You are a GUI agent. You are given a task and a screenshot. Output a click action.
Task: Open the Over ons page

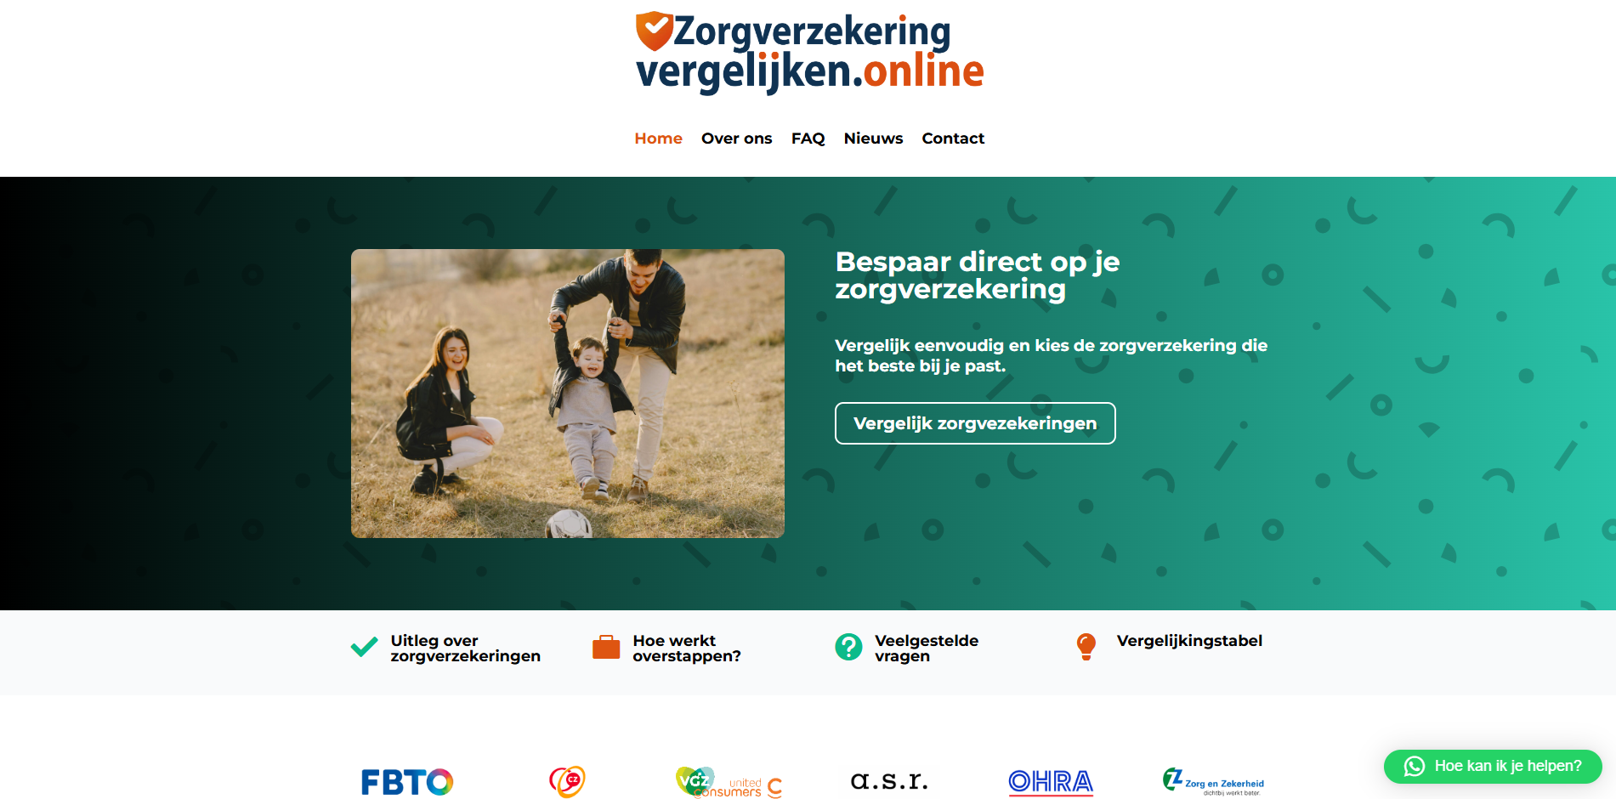(x=736, y=139)
